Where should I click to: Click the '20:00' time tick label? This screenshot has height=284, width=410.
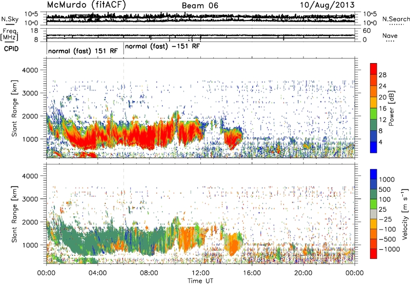[303, 273]
